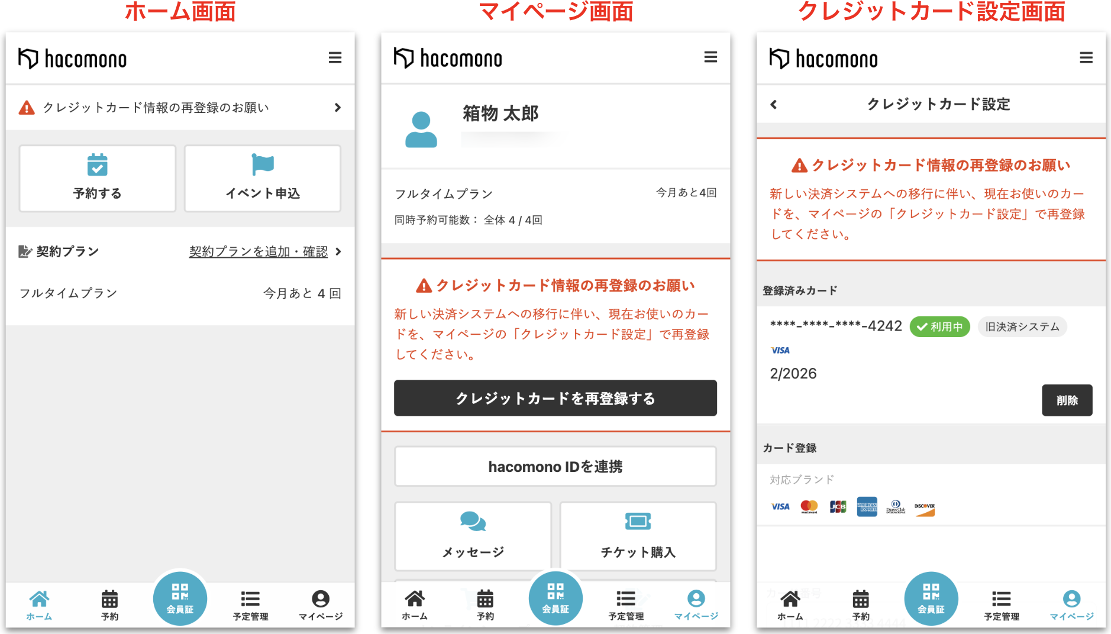Screen dimensions: 1111x634
Task: Select 予定管理 tab on My Page screen
Action: click(626, 605)
